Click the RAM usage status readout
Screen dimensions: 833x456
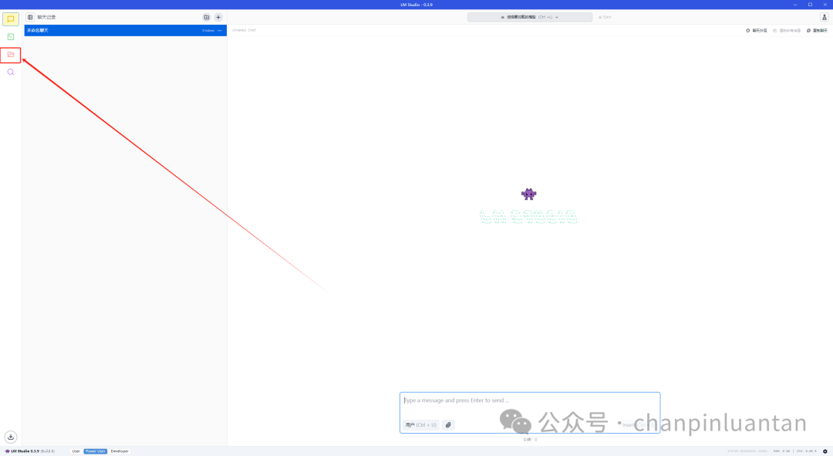click(781, 451)
